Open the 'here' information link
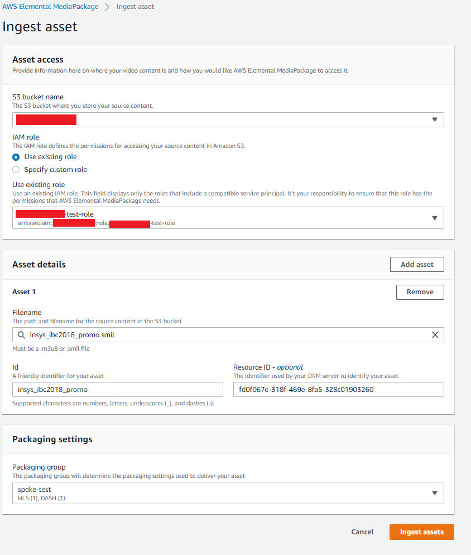 click(74, 71)
